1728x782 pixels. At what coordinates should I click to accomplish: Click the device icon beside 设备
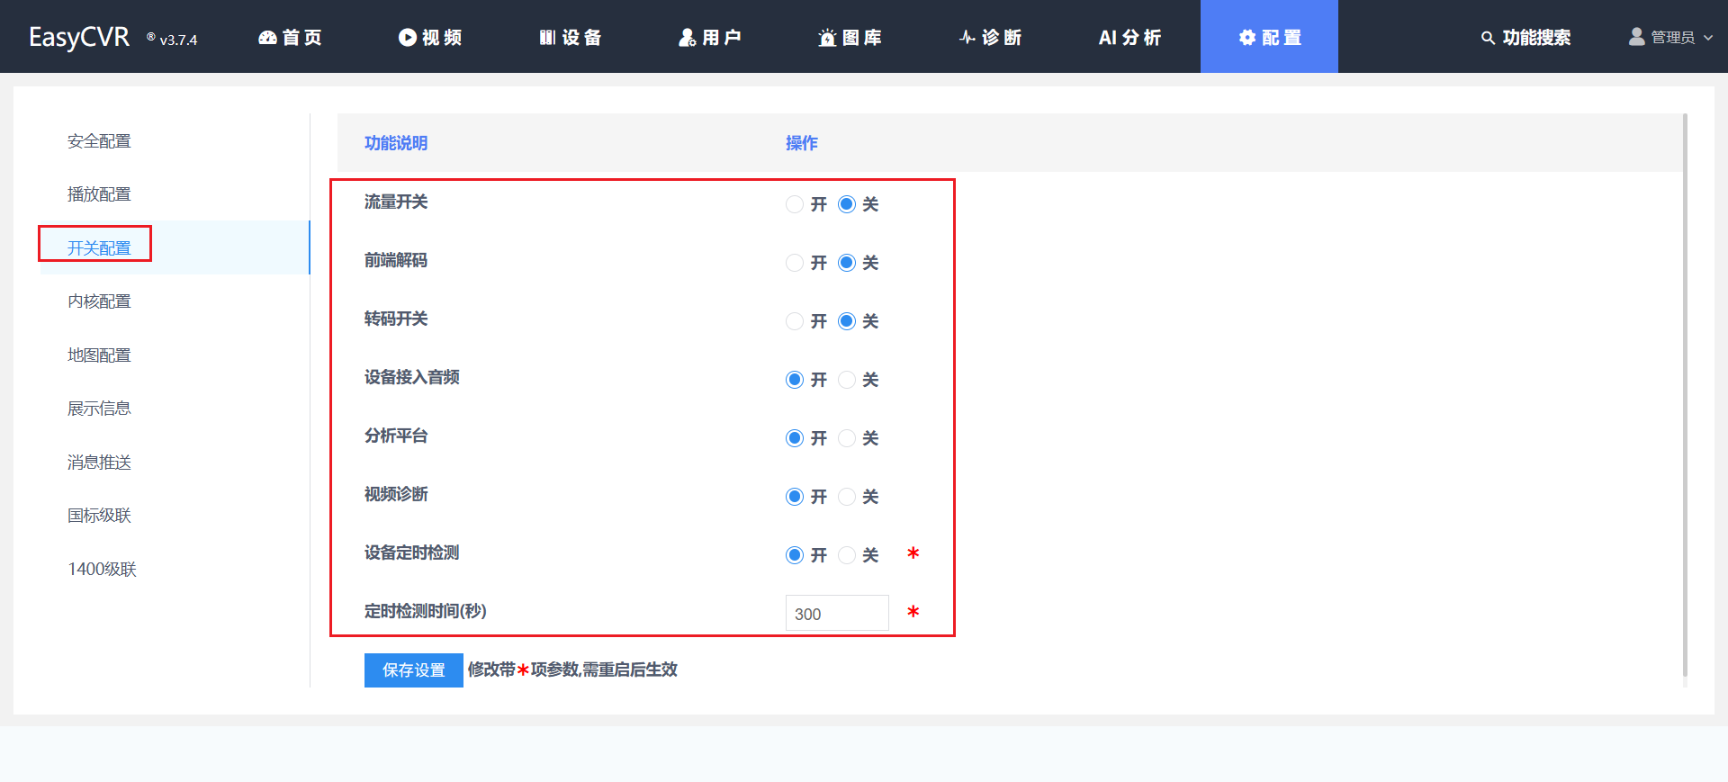click(547, 38)
